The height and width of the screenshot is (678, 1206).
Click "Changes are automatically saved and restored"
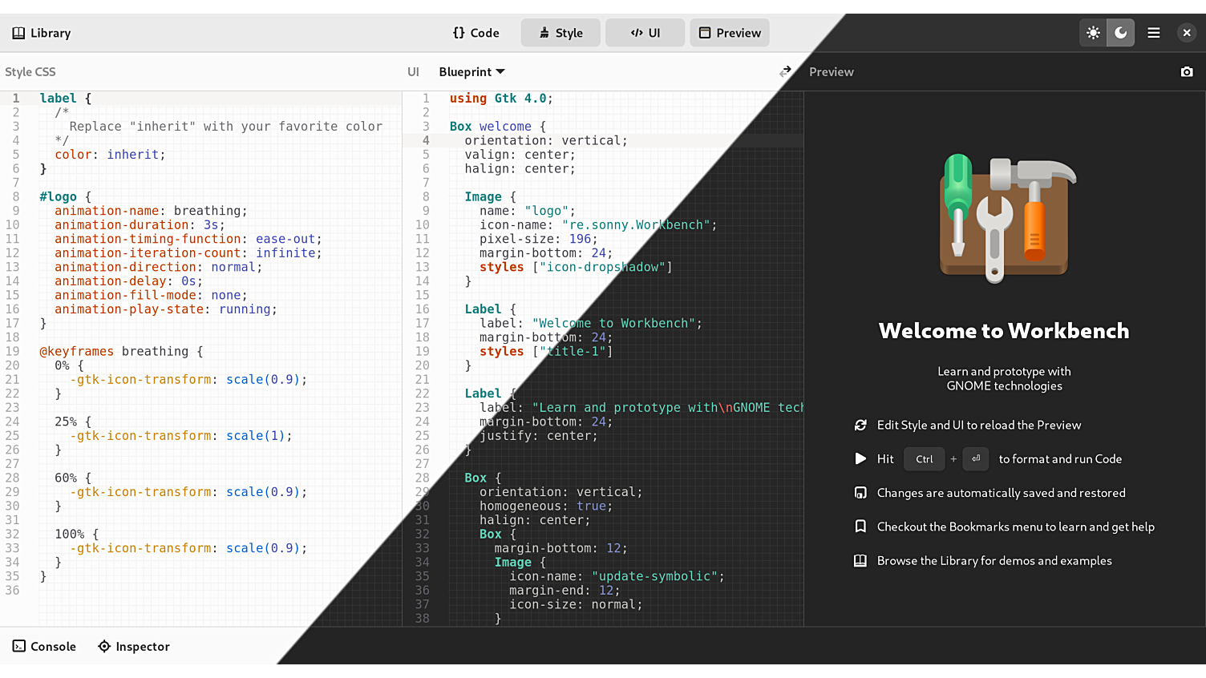1002,493
